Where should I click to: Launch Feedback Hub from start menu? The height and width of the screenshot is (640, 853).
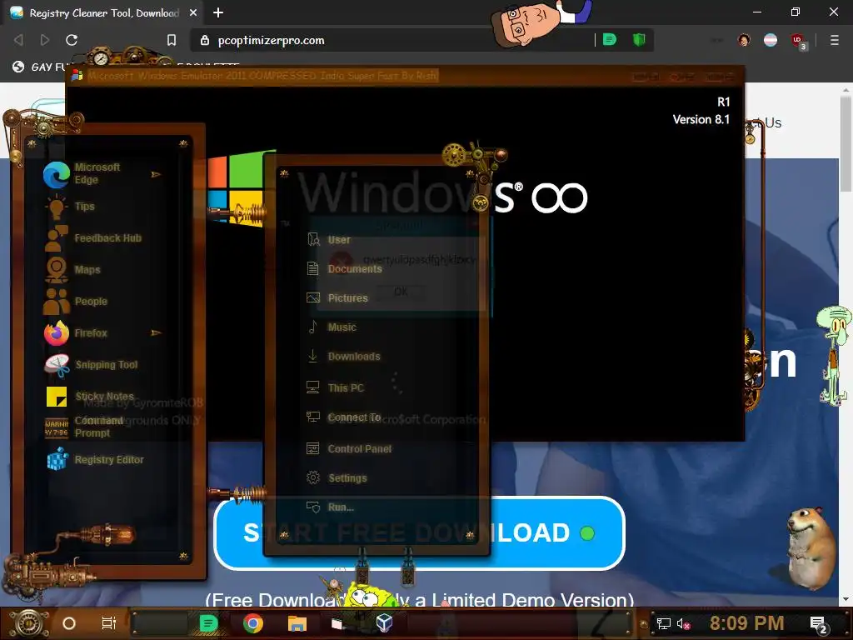coord(93,238)
